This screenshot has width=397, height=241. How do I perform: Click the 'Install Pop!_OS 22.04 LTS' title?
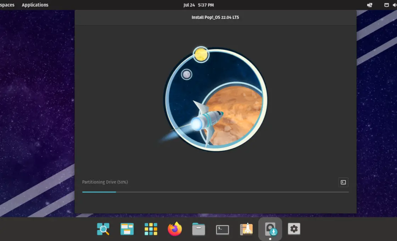tap(215, 17)
